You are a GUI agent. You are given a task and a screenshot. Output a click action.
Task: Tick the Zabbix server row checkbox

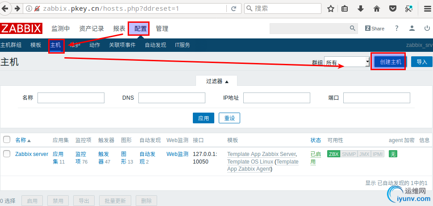(7, 154)
